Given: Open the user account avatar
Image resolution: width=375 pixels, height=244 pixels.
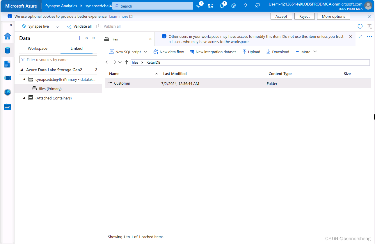Looking at the screenshot, I should (x=368, y=6).
